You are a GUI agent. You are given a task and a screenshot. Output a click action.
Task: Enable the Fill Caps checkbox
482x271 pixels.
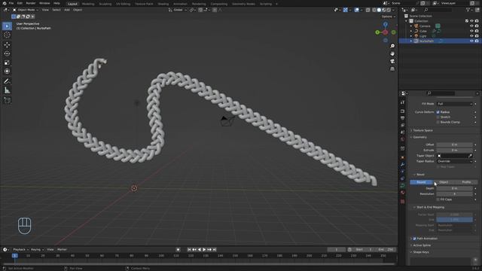[438, 199]
